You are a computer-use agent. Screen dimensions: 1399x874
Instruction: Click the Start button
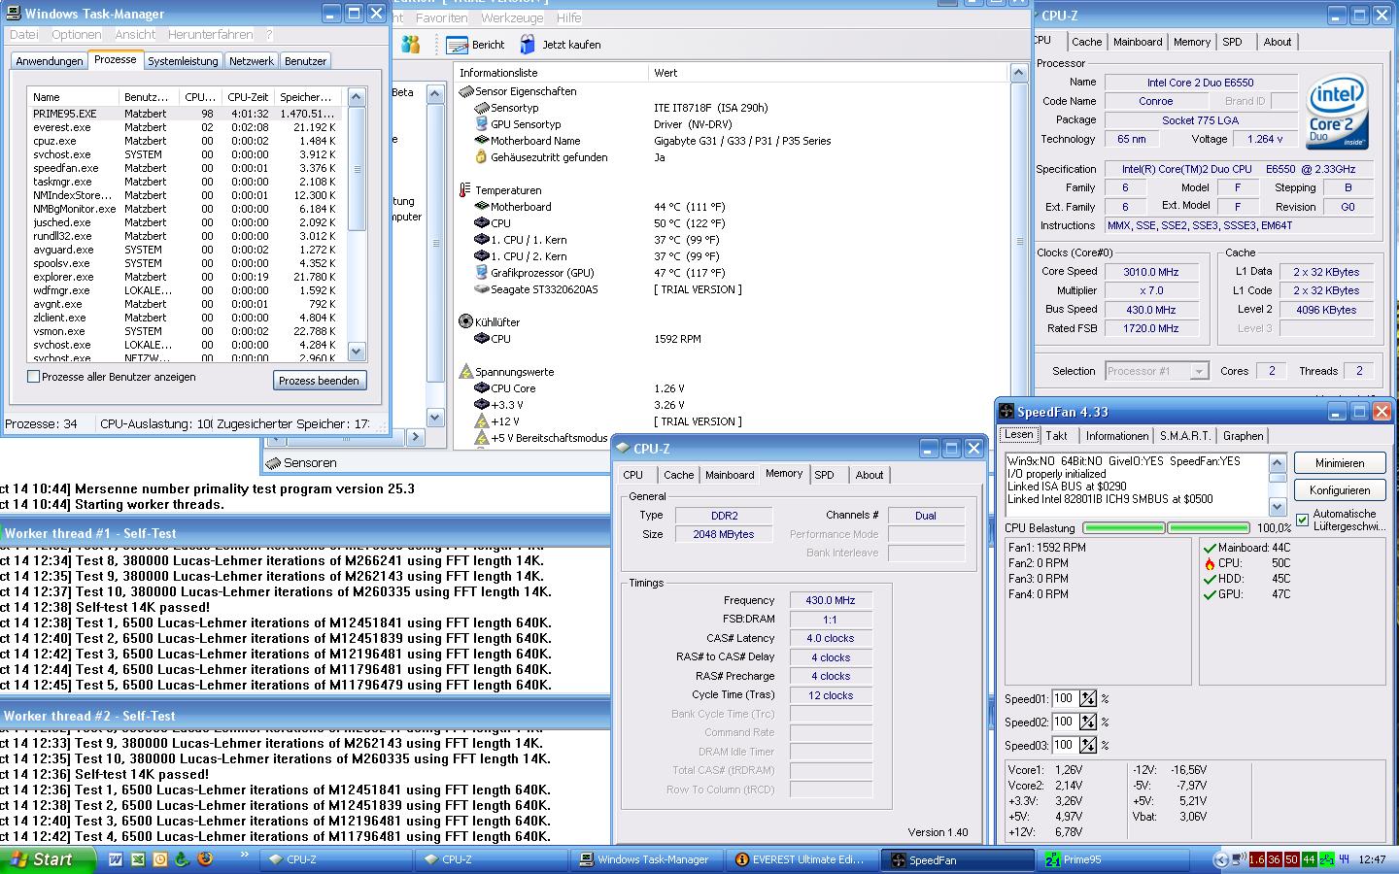point(48,859)
